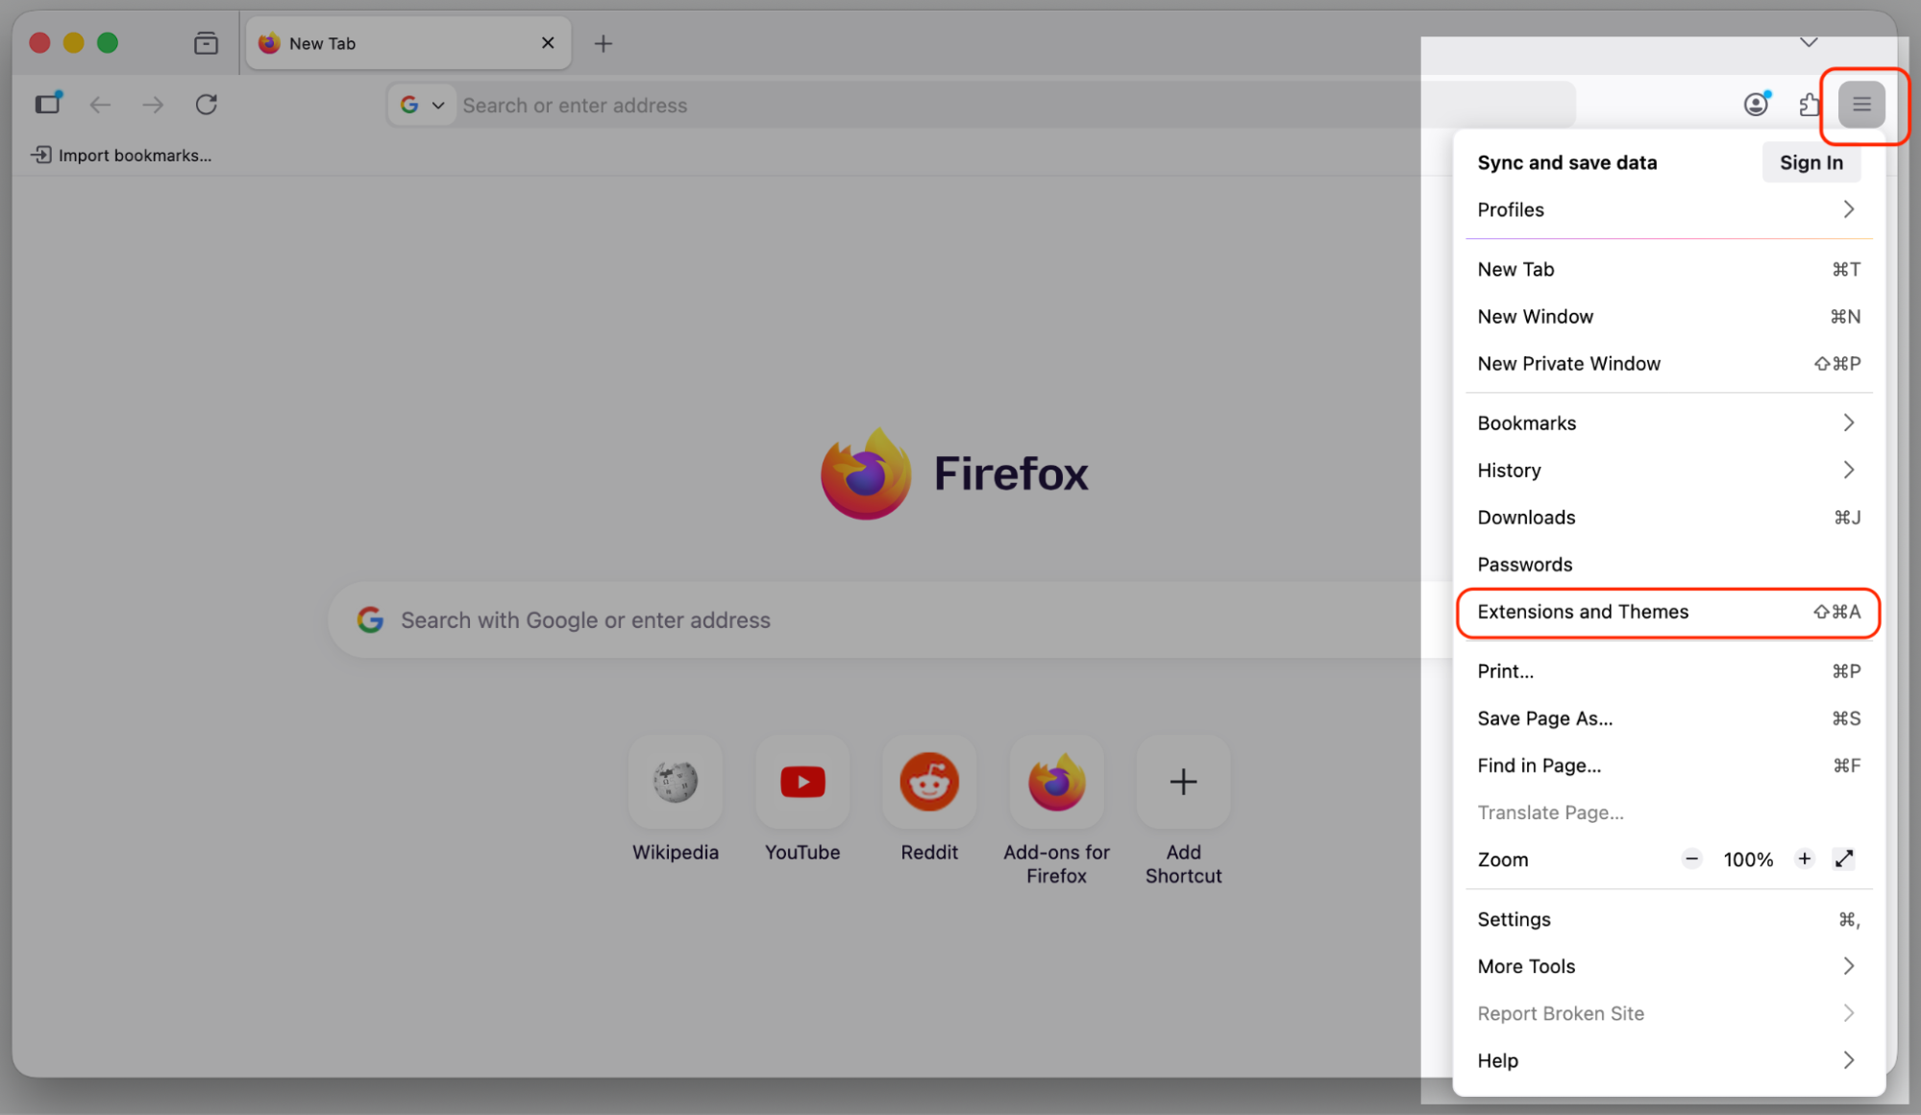Image resolution: width=1921 pixels, height=1115 pixels.
Task: Click the Sign In button
Action: 1810,162
